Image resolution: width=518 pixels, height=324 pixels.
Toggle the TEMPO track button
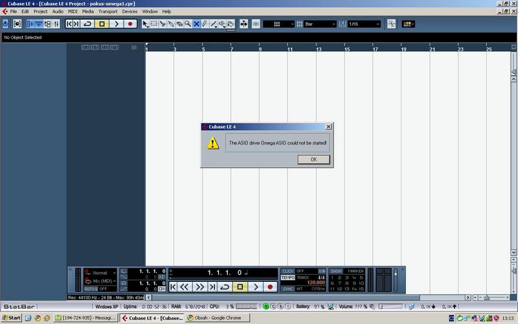tap(287, 277)
